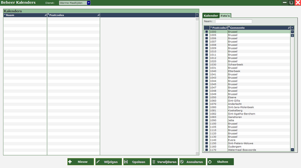Tick the checkbox for postcode 1000 Brussel

tap(207, 32)
